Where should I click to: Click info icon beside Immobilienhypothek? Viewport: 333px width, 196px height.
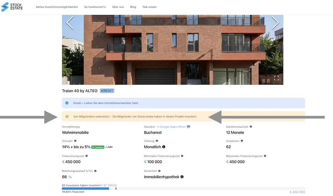point(182,177)
